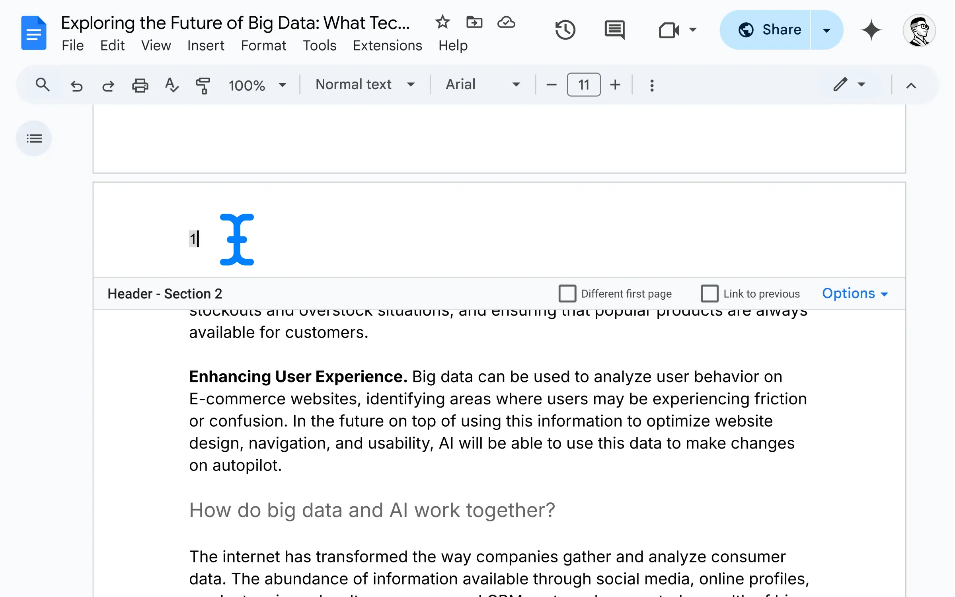Check cloud save status icon

(506, 22)
